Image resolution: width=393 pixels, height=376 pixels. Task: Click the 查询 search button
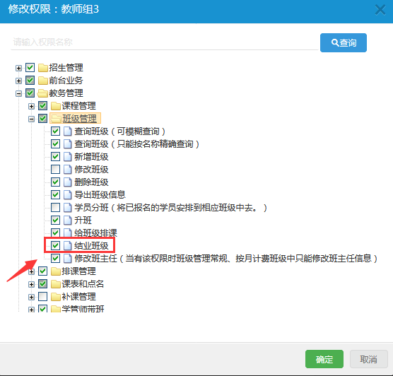click(343, 42)
